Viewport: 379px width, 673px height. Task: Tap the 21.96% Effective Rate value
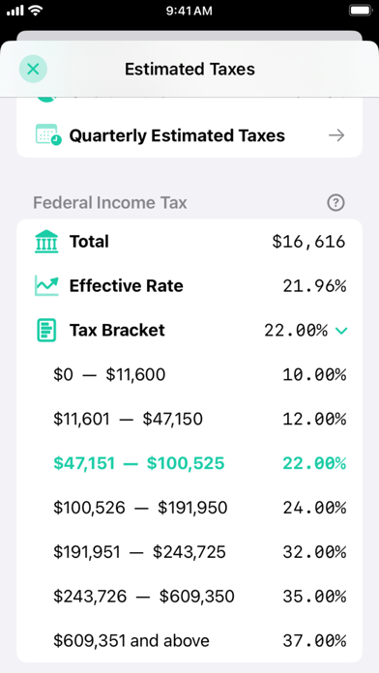point(314,286)
